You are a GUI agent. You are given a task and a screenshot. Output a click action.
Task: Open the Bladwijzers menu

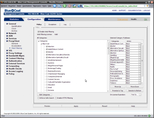(x=37, y=6)
